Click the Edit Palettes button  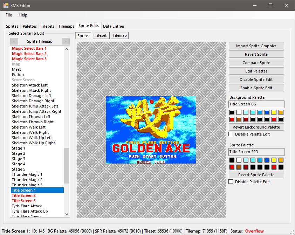point(256,71)
